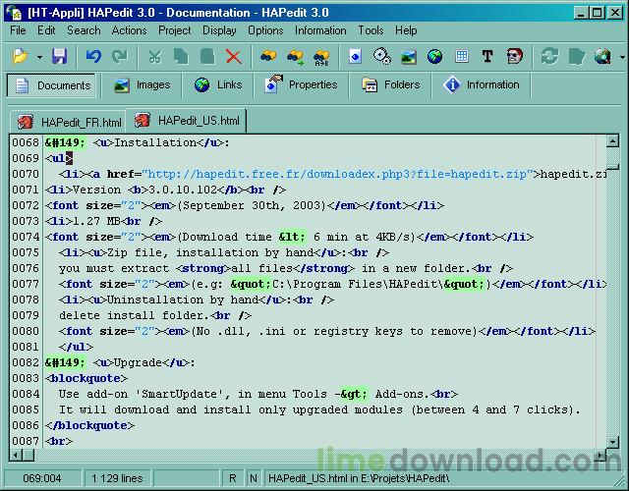This screenshot has height=491, width=629.
Task: Insert image with the picture toolbar icon
Action: click(409, 57)
